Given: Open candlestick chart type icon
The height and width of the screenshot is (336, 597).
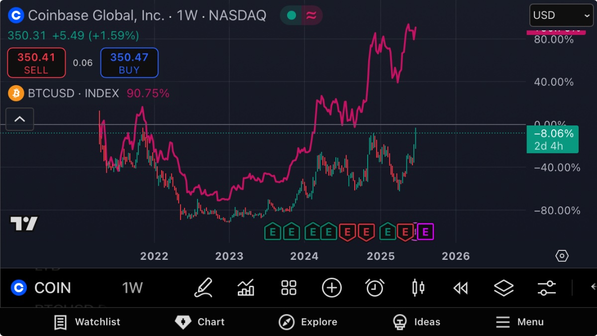Looking at the screenshot, I should pos(418,288).
